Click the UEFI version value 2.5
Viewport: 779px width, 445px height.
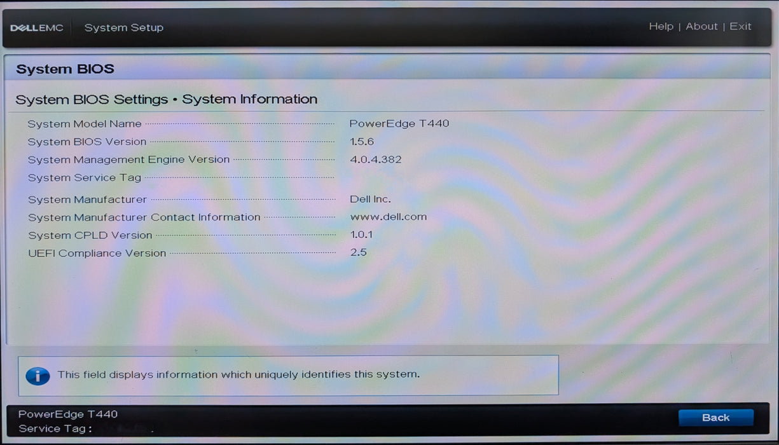tap(359, 252)
